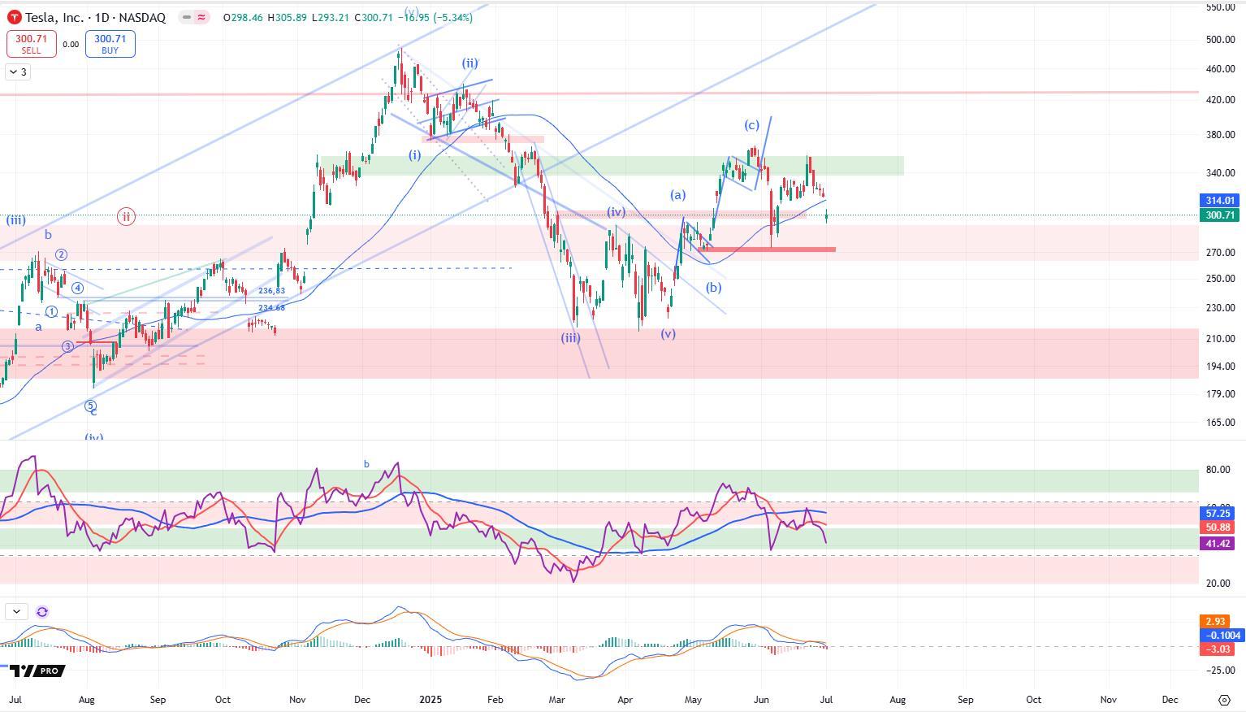Select the circled 3 wave marker

[x=67, y=347]
